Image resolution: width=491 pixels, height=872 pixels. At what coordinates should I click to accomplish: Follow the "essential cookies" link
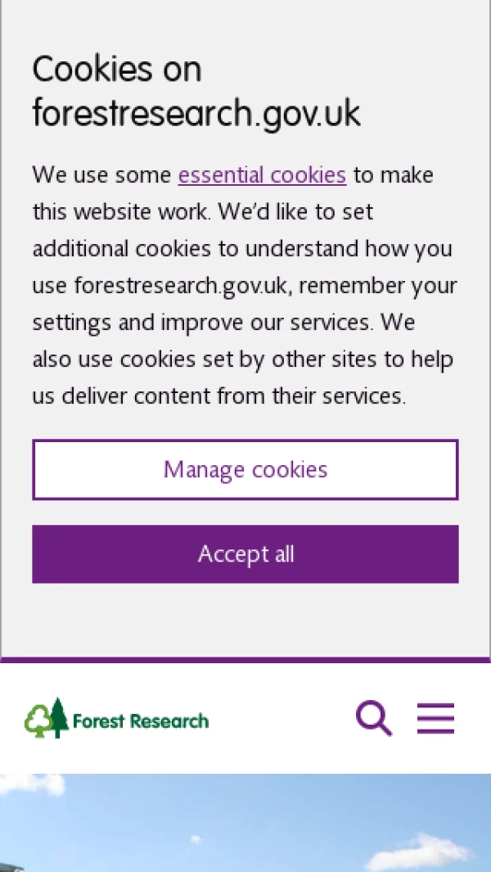[262, 175]
